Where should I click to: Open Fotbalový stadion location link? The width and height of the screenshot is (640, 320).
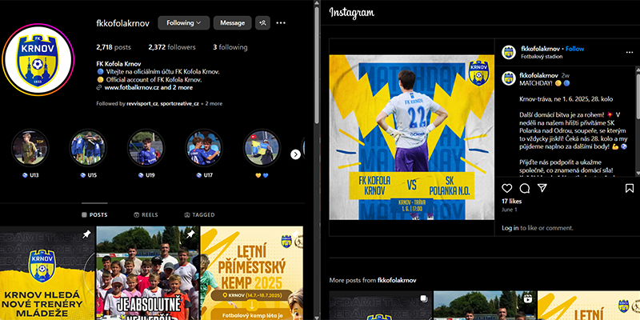[542, 56]
